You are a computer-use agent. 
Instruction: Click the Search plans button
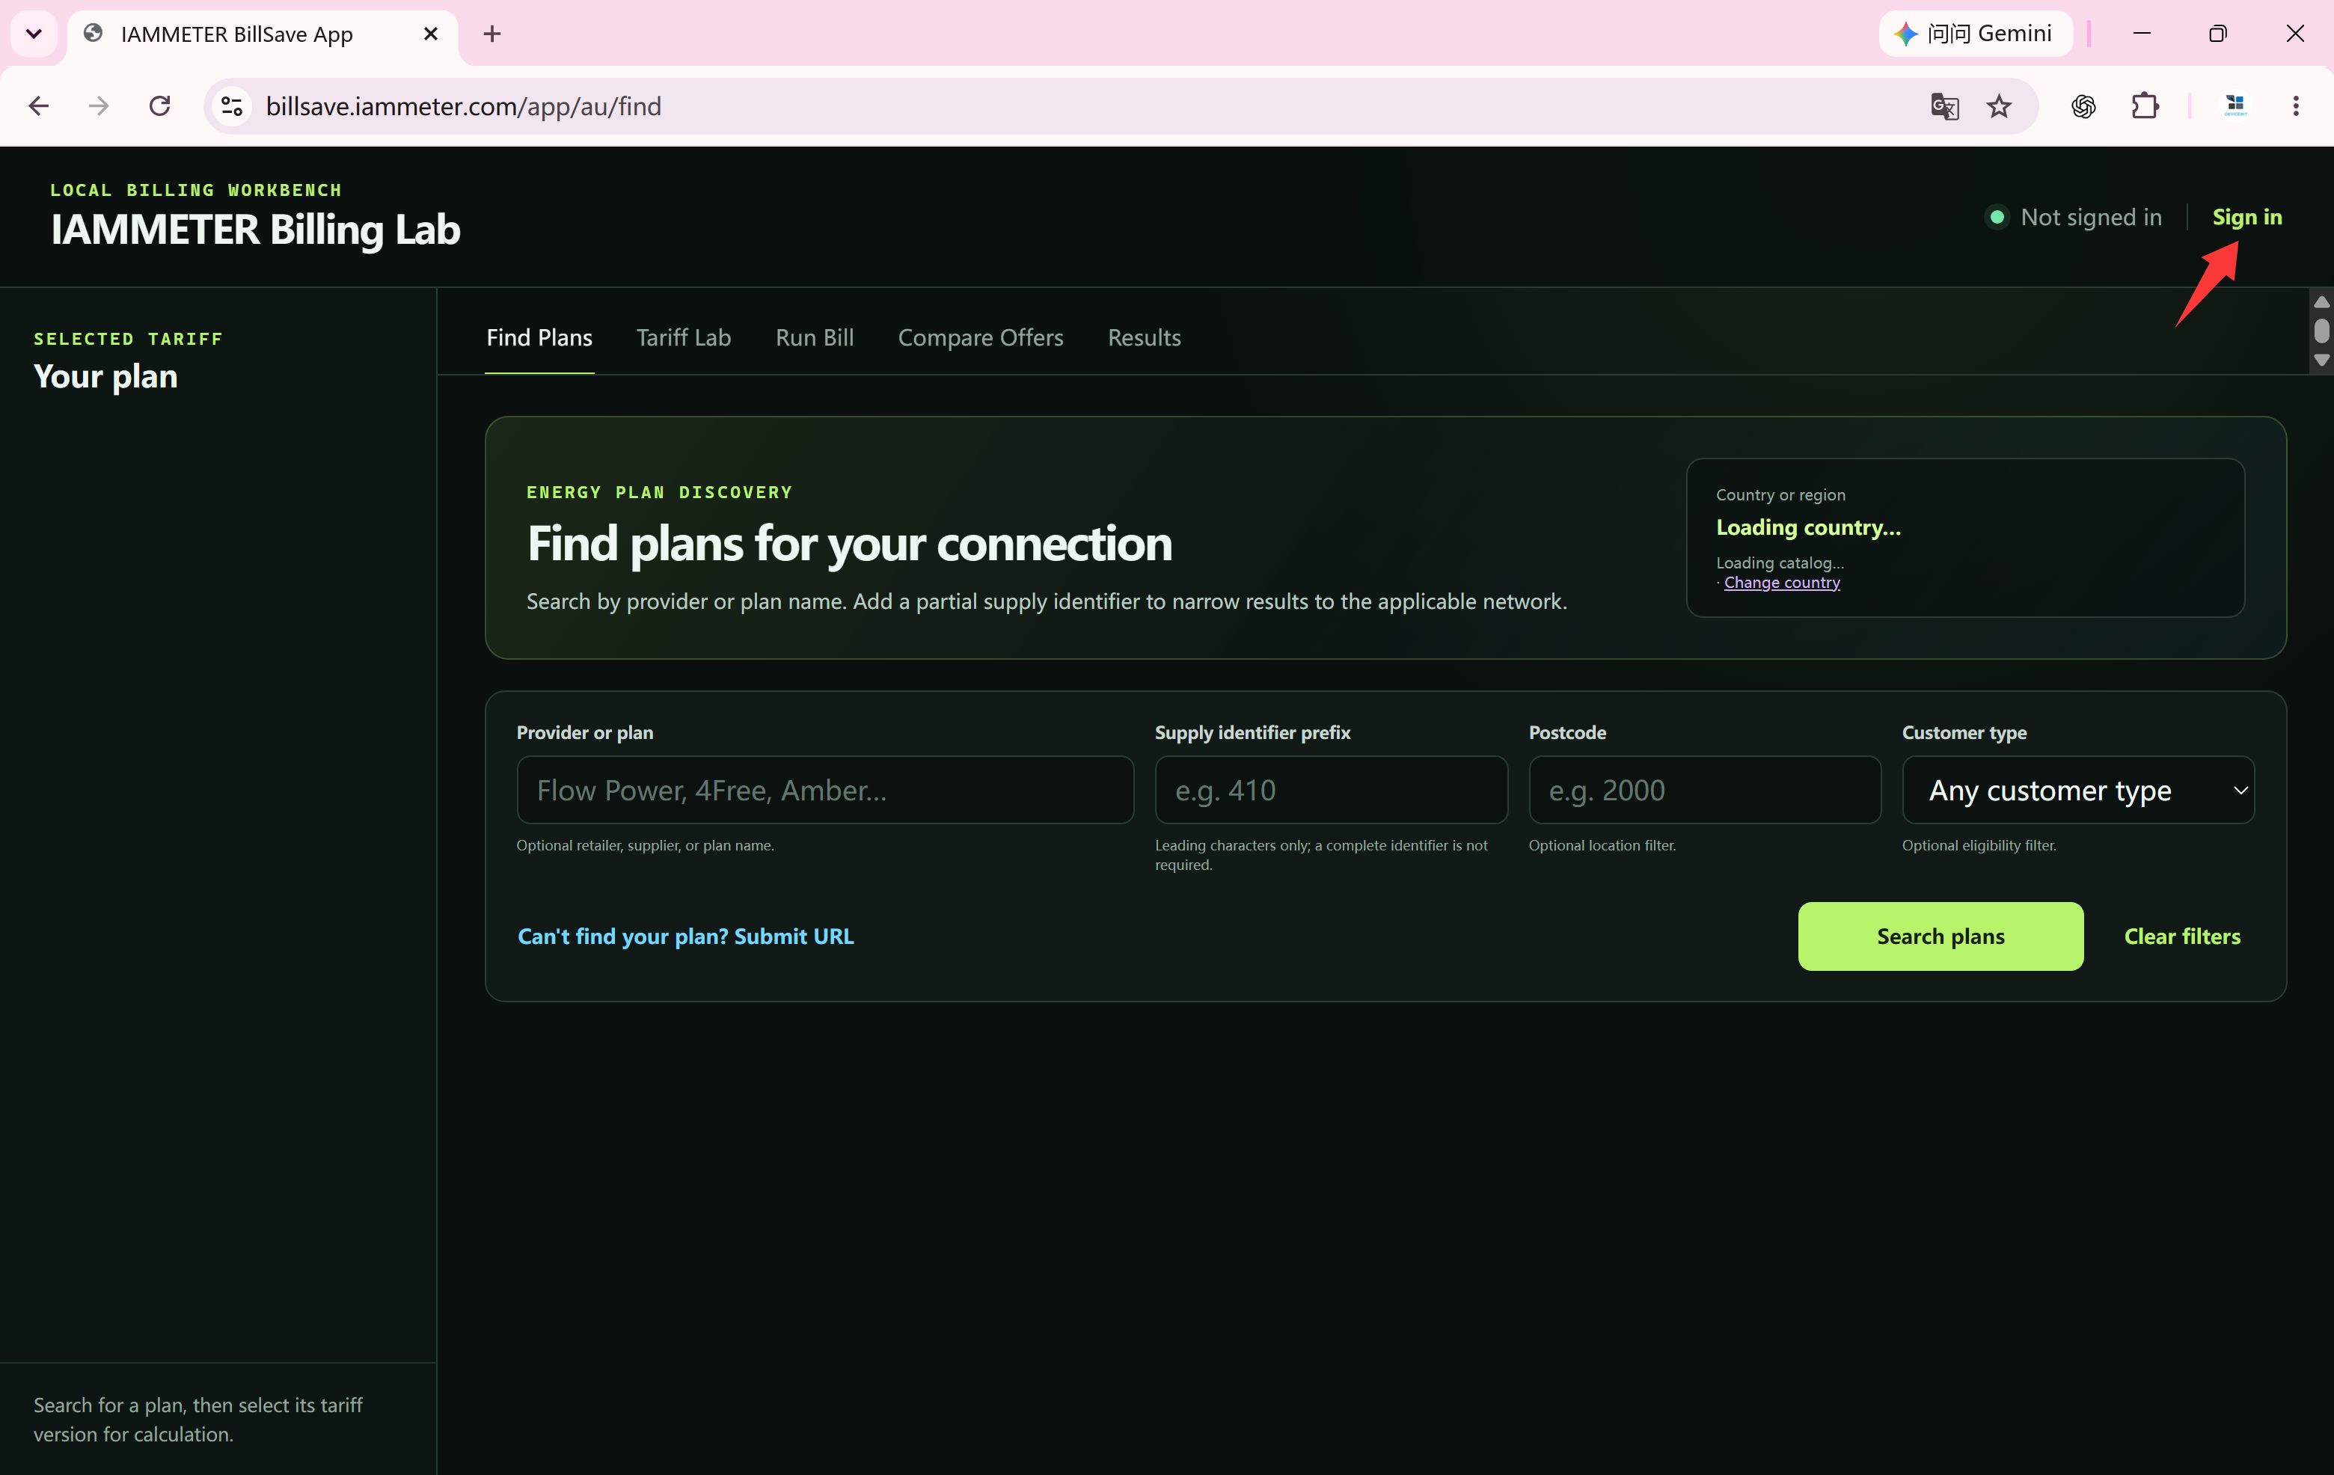(x=1941, y=936)
